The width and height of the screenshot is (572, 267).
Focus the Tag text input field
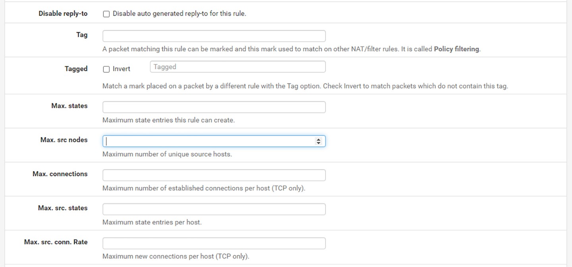click(214, 36)
